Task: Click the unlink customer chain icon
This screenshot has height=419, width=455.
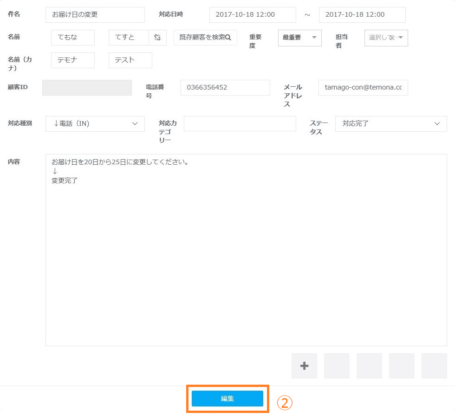Action: point(157,38)
